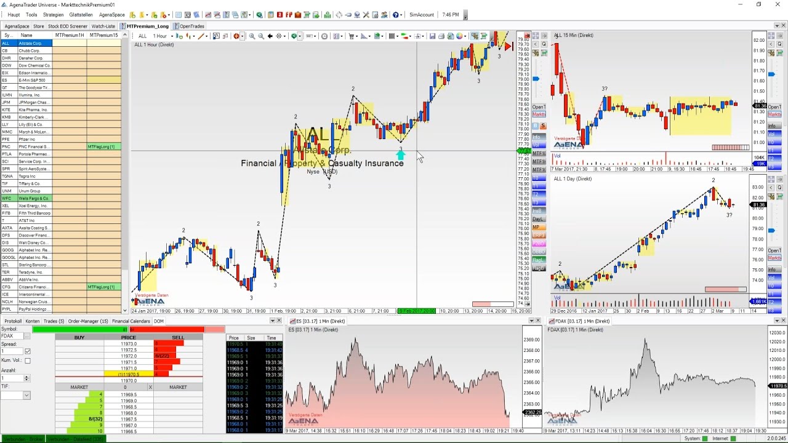
Task: Click the Marktt button on 1 Day chart
Action: pos(774,258)
